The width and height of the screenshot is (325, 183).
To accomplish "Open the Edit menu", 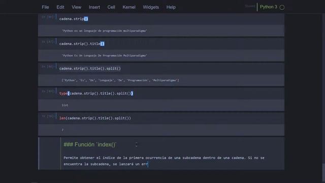I will (x=60, y=7).
